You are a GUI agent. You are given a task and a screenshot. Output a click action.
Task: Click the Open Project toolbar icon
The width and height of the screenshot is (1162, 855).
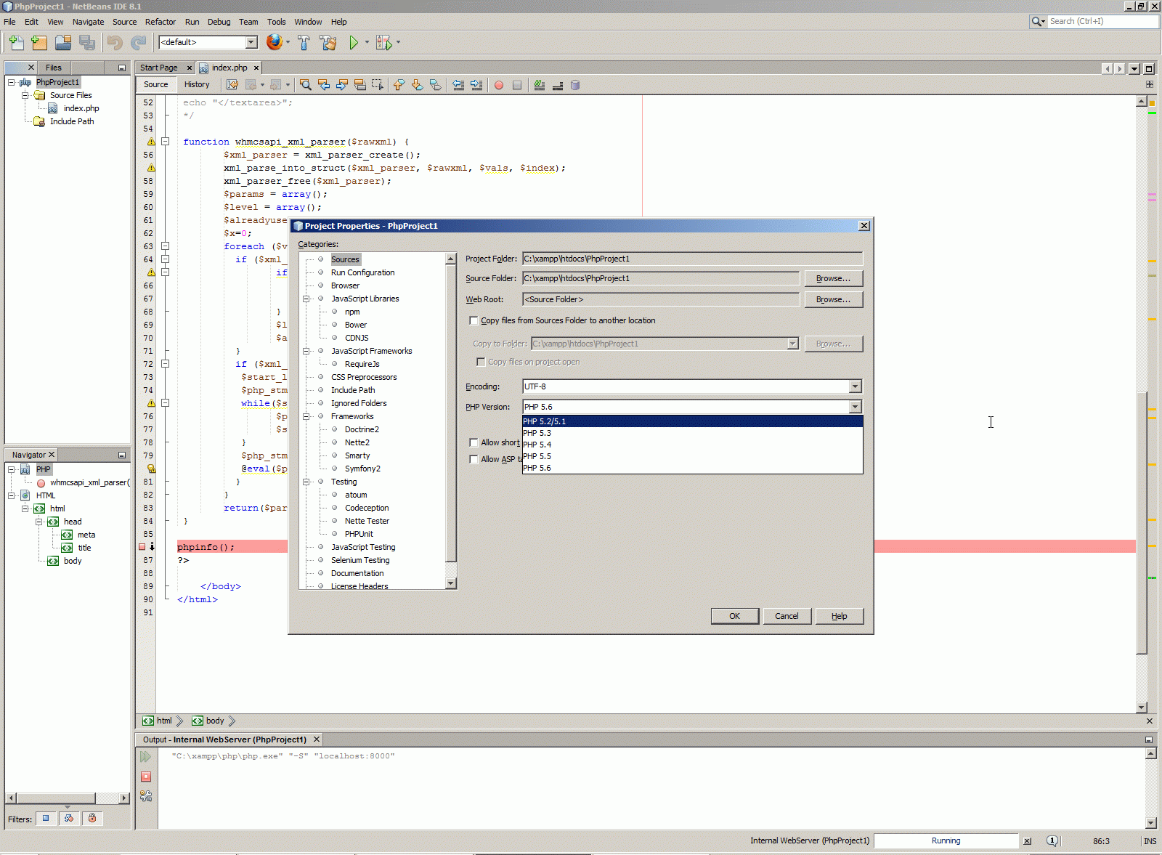pyautogui.click(x=63, y=43)
